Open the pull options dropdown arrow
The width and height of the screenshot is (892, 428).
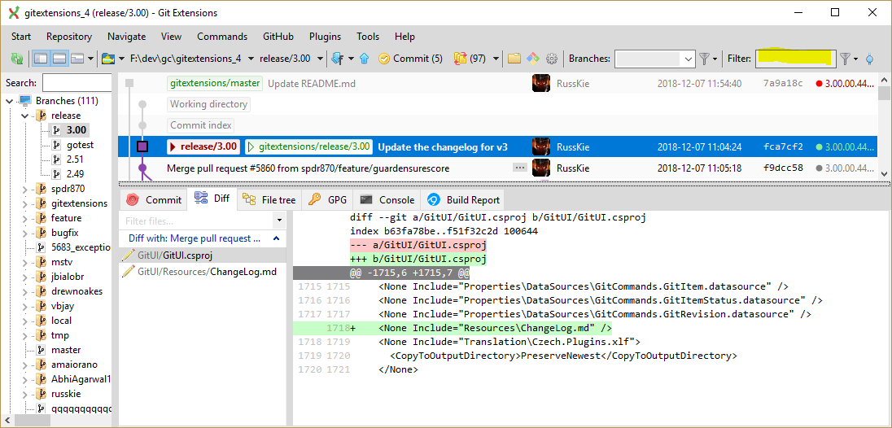tap(351, 58)
